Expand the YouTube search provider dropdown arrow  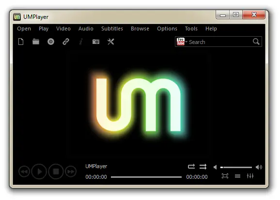pyautogui.click(x=186, y=42)
